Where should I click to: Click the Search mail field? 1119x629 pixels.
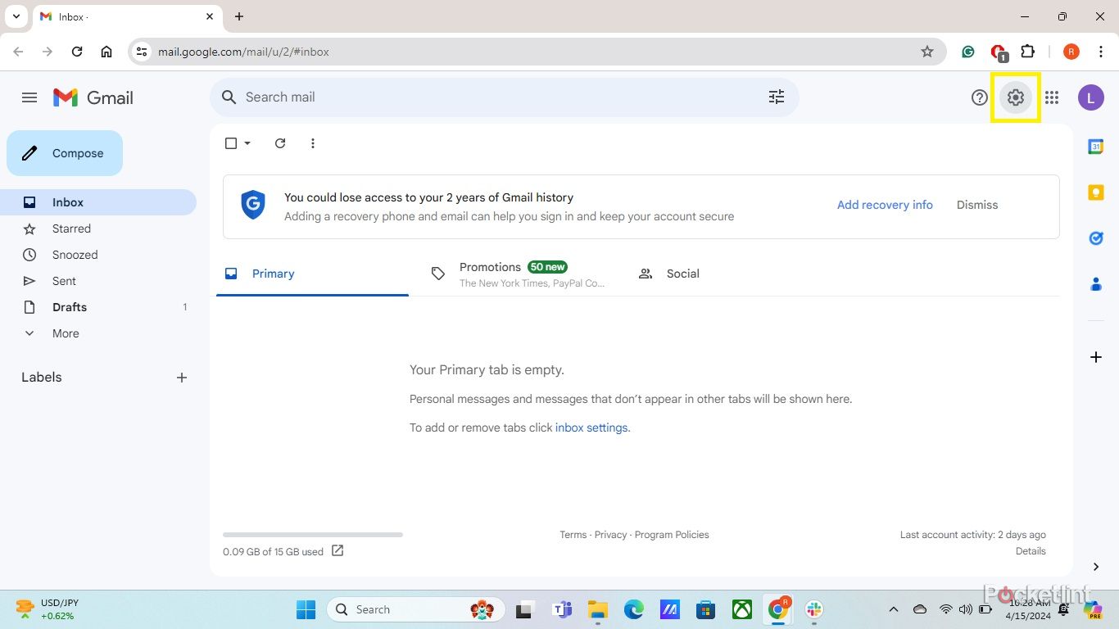[x=492, y=97]
